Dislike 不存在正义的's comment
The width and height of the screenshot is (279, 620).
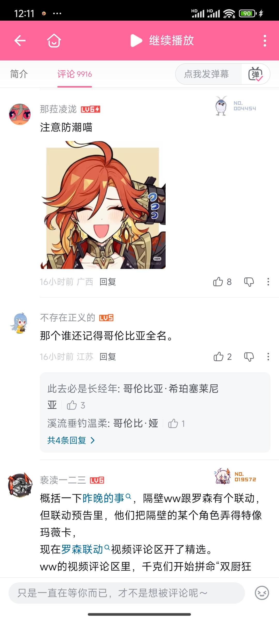pos(249,357)
